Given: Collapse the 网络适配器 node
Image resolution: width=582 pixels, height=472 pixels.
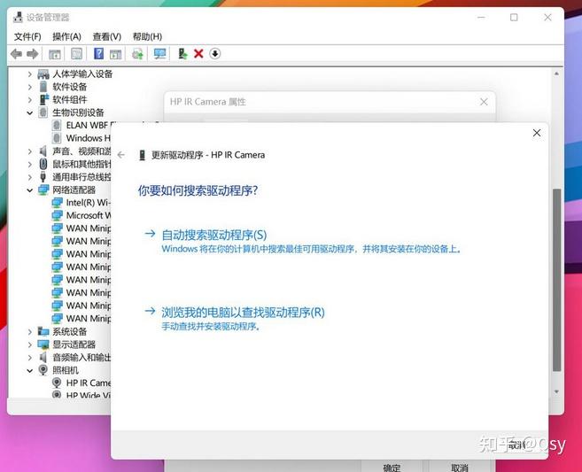Looking at the screenshot, I should click(30, 190).
